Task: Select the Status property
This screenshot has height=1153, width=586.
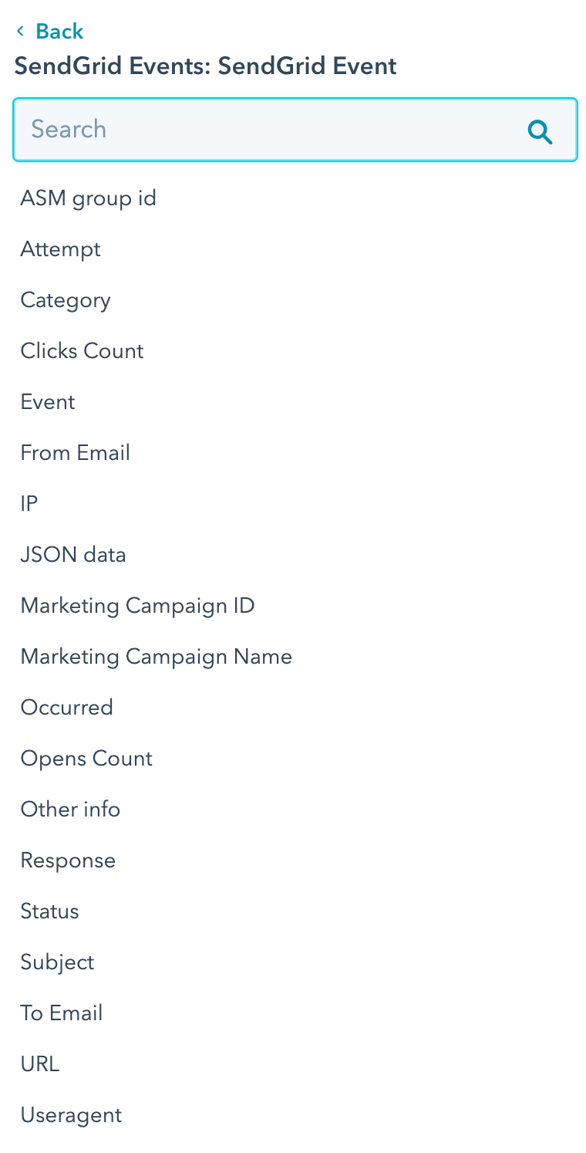Action: click(50, 911)
